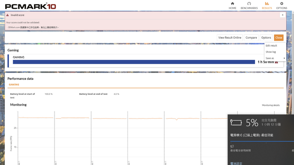Toggle the result Options dropdown button
This screenshot has width=294, height=165.
(x=266, y=38)
